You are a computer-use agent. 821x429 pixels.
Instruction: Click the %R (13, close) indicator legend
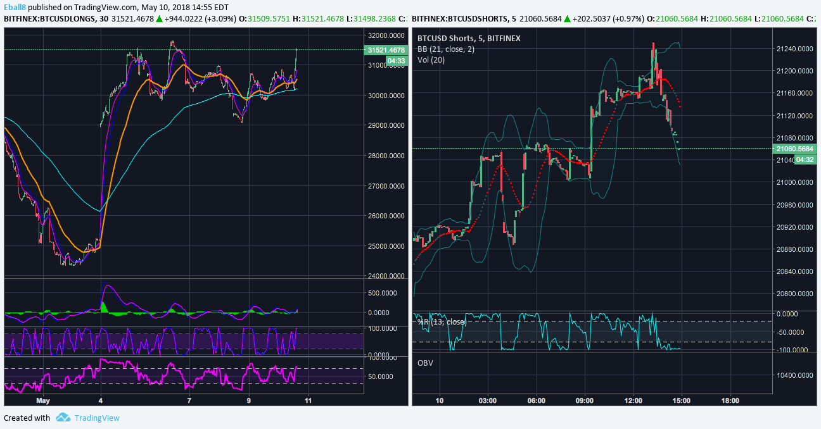(442, 322)
